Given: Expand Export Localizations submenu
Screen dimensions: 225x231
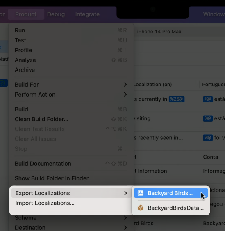Looking at the screenshot, I should (71, 193).
